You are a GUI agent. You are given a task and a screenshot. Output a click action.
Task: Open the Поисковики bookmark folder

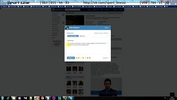tap(12, 7)
